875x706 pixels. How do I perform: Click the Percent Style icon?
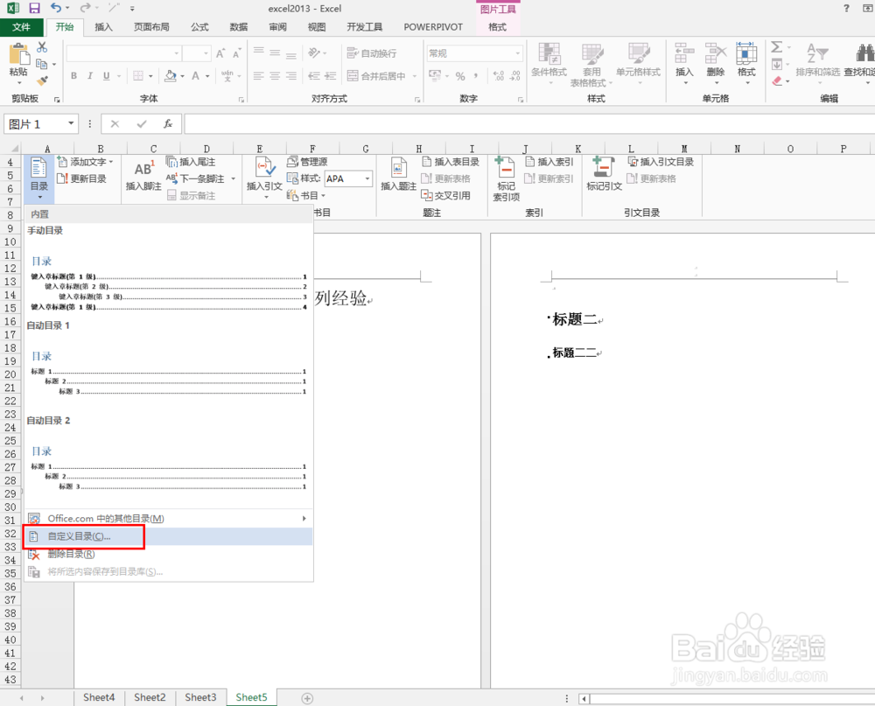click(460, 76)
